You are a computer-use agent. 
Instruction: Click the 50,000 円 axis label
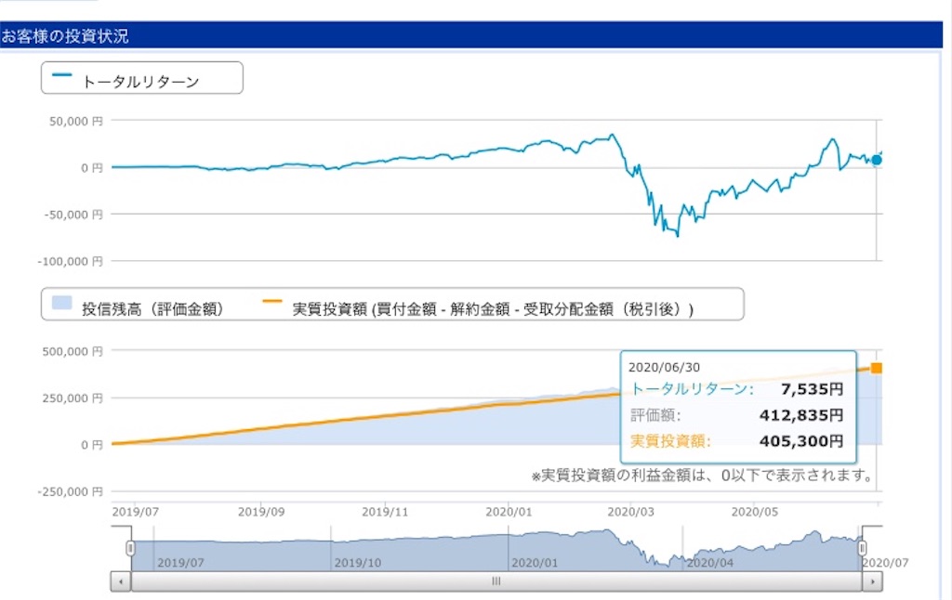(76, 122)
